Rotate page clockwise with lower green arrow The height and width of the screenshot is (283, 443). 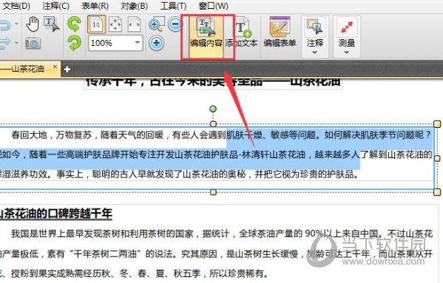tap(74, 43)
